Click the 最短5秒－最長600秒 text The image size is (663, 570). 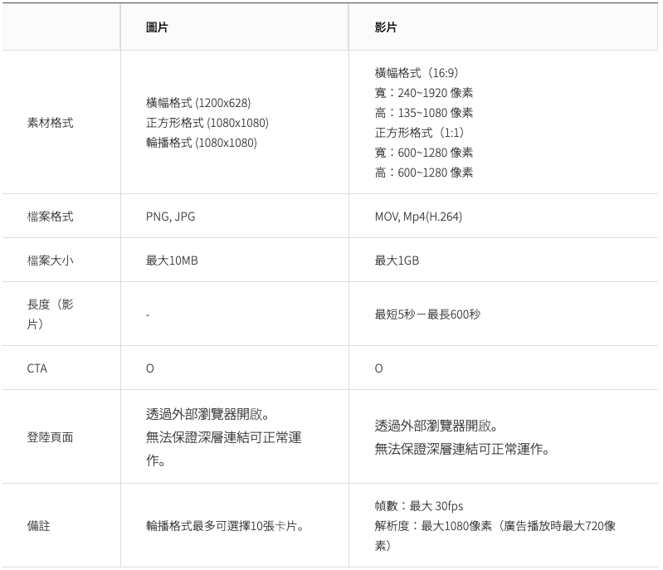pos(427,314)
